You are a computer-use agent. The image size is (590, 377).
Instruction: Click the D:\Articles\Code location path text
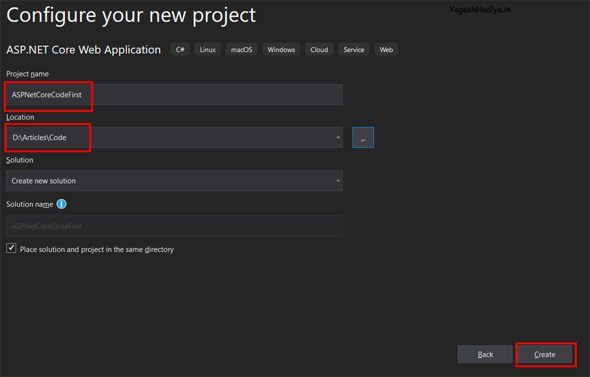pyautogui.click(x=40, y=138)
